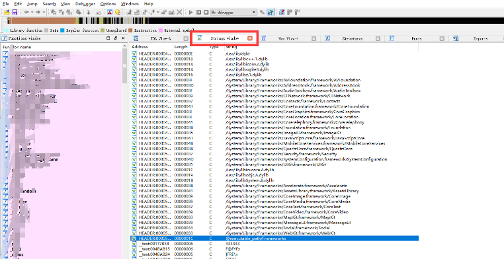
Task: Toggle the highlighted icon after debugger dropdown
Action: (271, 12)
